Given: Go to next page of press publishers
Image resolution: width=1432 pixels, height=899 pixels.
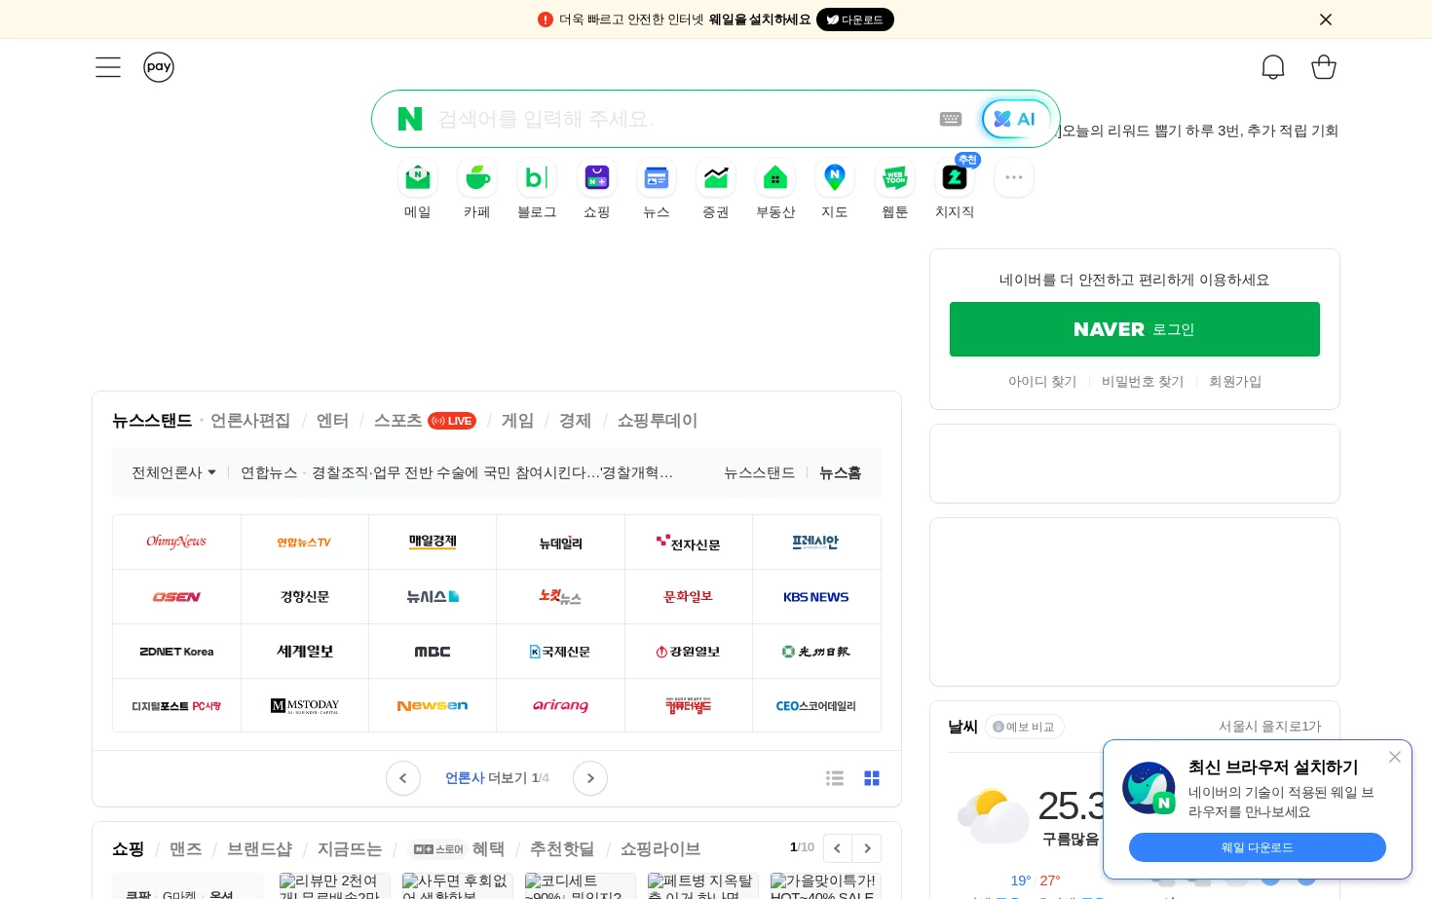Looking at the screenshot, I should pos(590,778).
